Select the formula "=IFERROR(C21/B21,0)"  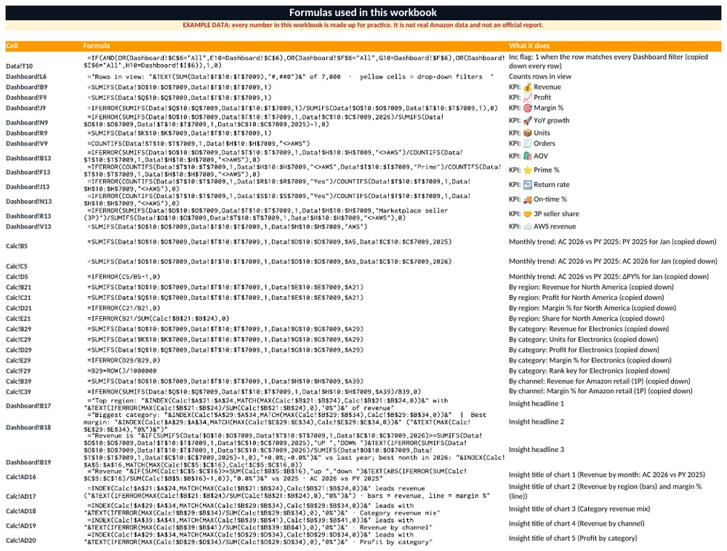pos(124,308)
